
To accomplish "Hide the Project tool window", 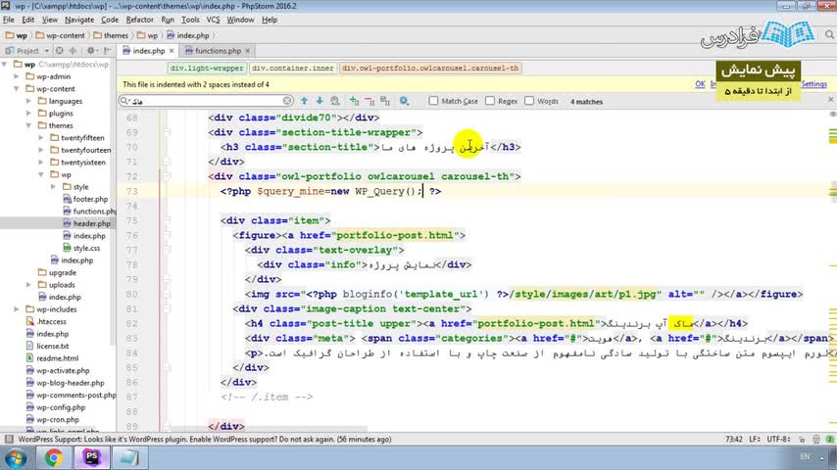I will click(x=107, y=51).
